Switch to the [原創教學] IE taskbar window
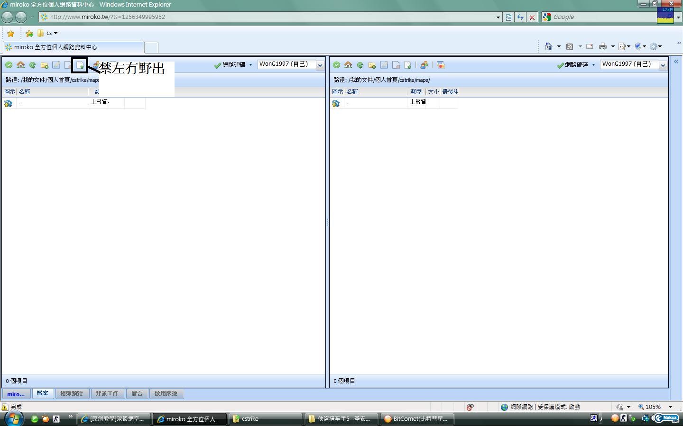The width and height of the screenshot is (683, 426). 114,419
